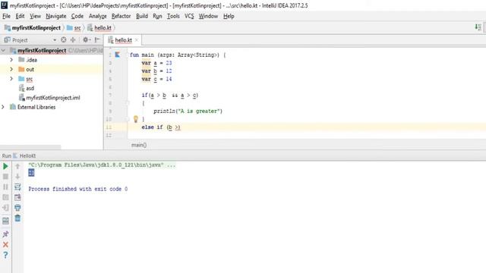Click myfirstKotlinproject breadcrumb in navigation bar
Viewport: 486px width, 273px height.
(x=33, y=28)
